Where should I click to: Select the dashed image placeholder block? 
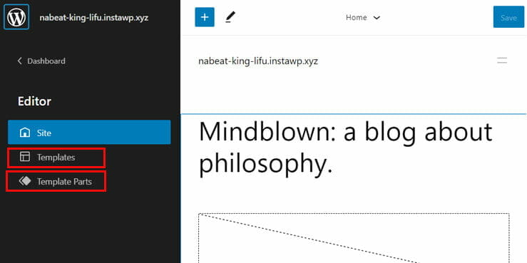[354, 238]
